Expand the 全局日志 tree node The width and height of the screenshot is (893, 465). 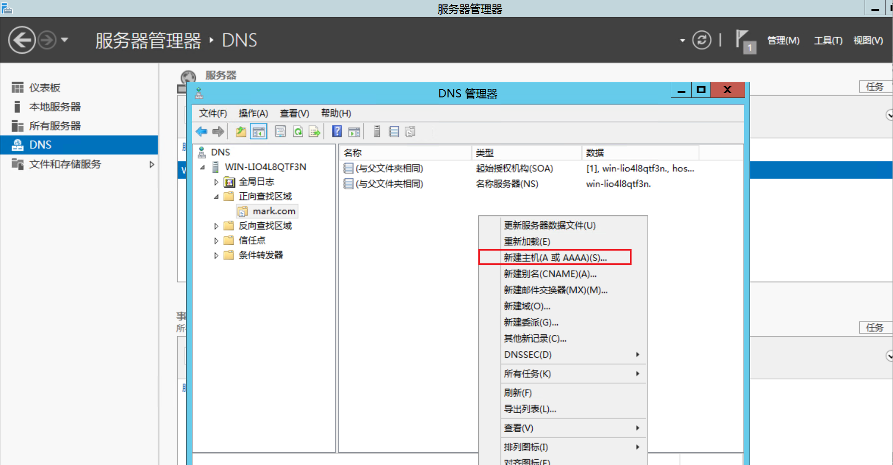(216, 182)
